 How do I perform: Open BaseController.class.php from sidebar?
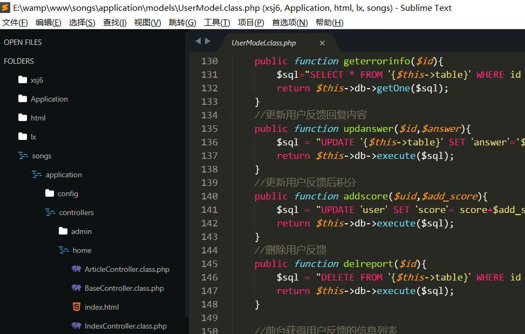[x=124, y=288]
